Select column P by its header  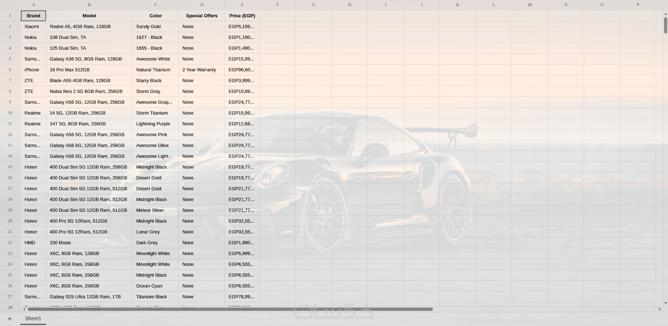638,5
